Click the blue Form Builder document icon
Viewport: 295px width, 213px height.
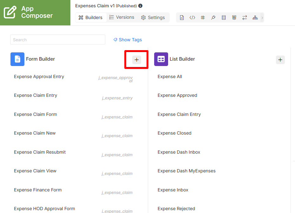click(x=17, y=59)
